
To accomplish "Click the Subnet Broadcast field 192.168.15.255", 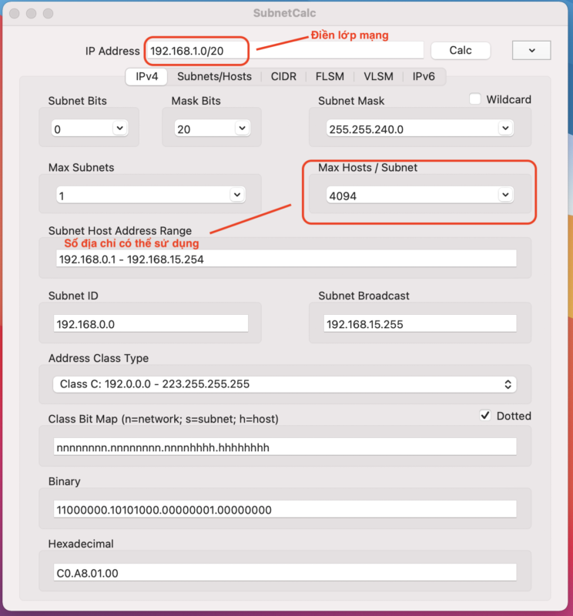I will click(420, 323).
